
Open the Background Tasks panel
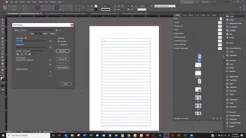(235, 23)
